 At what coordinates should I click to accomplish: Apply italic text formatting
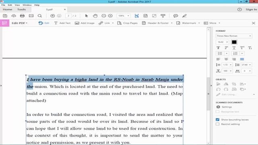tap(226, 48)
